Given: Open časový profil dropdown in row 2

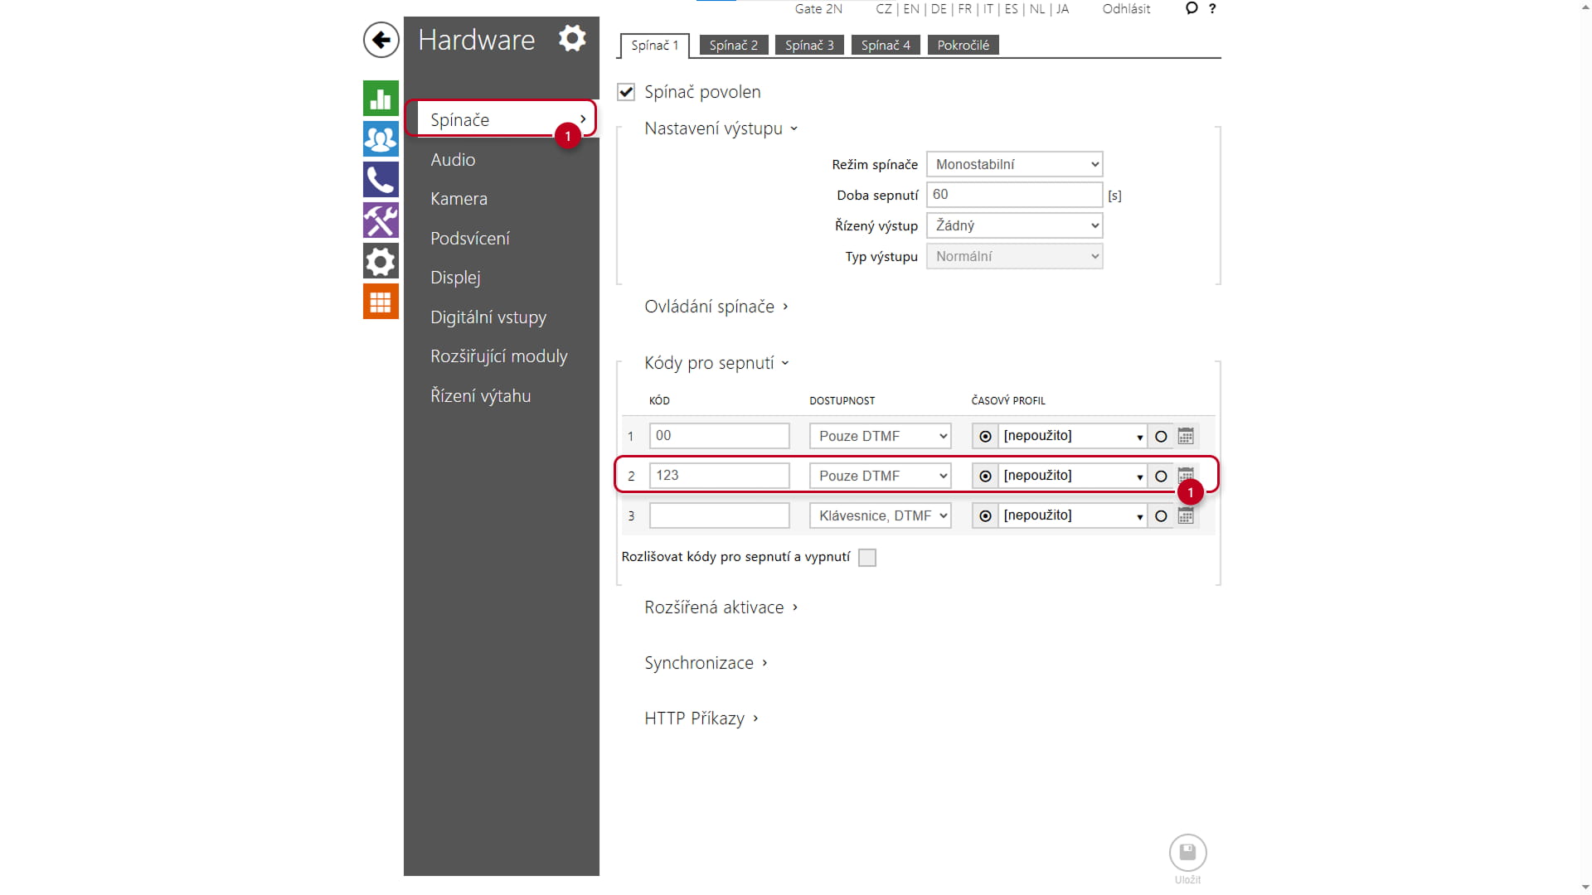Looking at the screenshot, I should [x=1073, y=476].
